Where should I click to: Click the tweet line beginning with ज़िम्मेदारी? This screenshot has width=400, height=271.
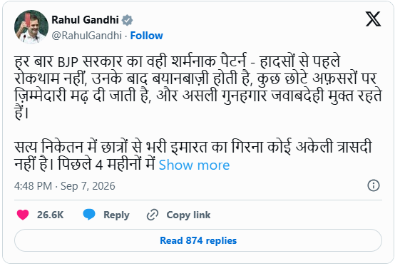tap(198, 96)
